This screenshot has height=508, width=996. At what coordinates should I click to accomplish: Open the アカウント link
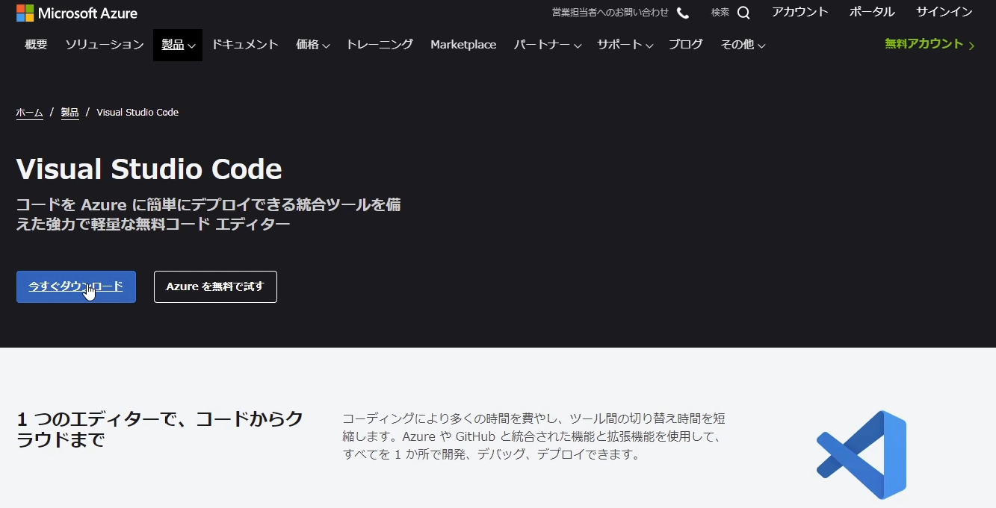pos(800,12)
